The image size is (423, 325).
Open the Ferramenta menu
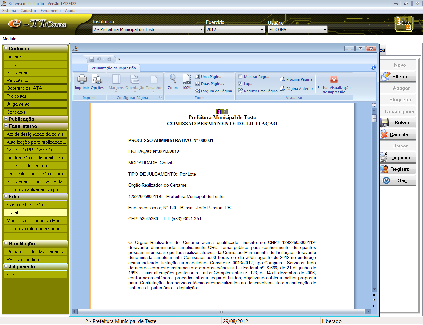click(x=50, y=11)
